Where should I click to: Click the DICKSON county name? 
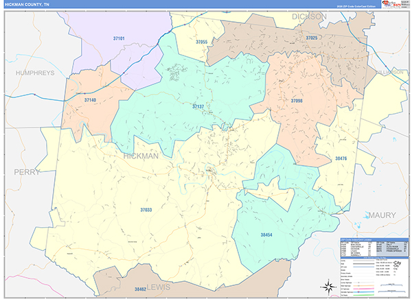click(x=309, y=16)
